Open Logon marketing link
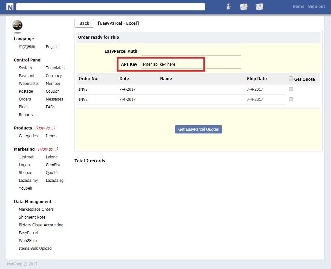 (24, 165)
